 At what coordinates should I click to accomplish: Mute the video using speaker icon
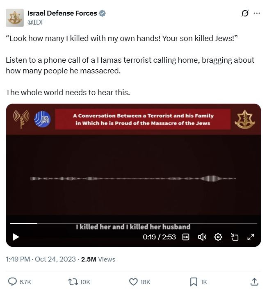click(202, 237)
